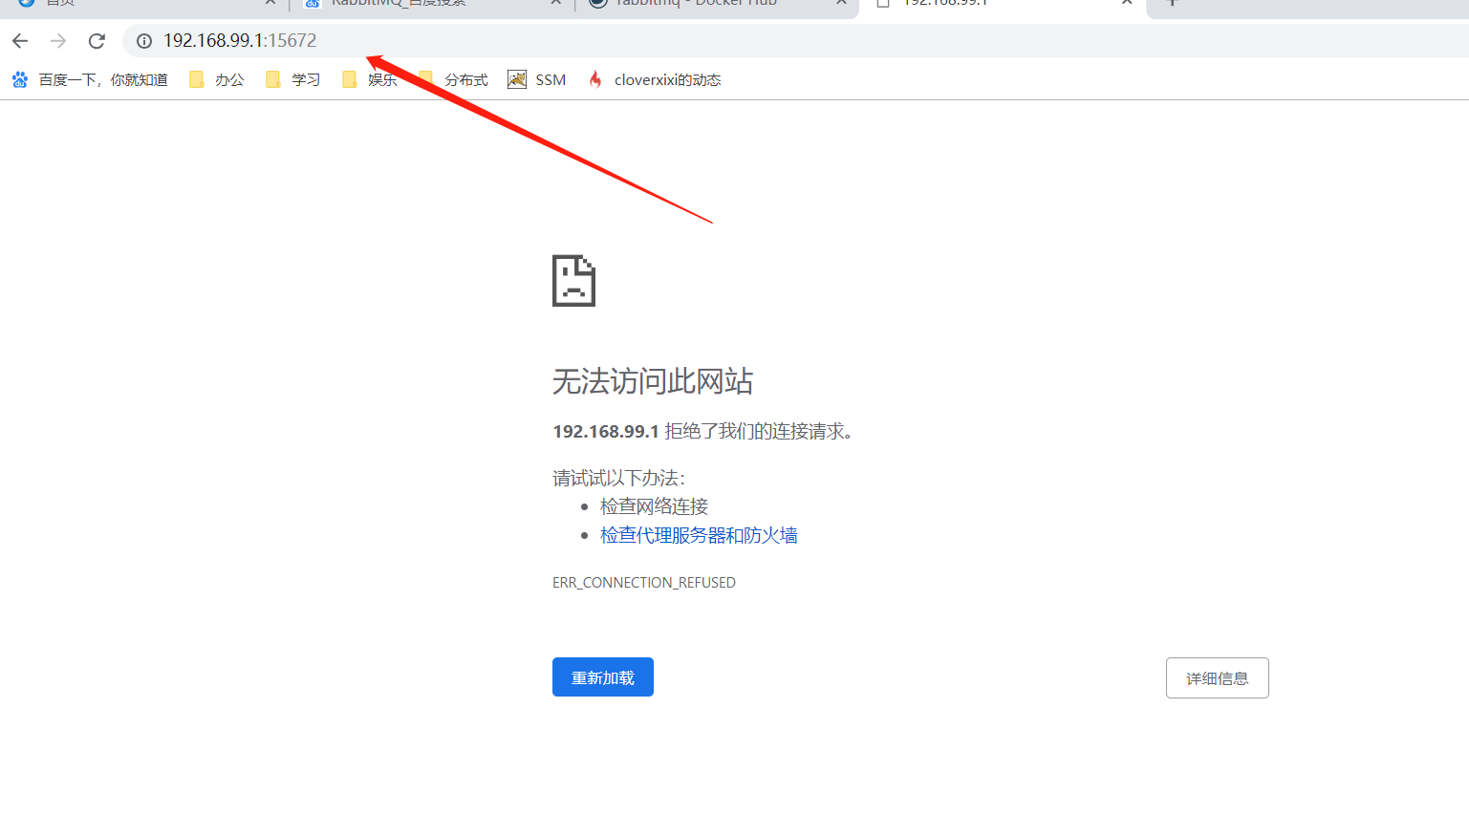
Task: Open the 百度一下，你就知道 bookmark
Action: pyautogui.click(x=90, y=80)
